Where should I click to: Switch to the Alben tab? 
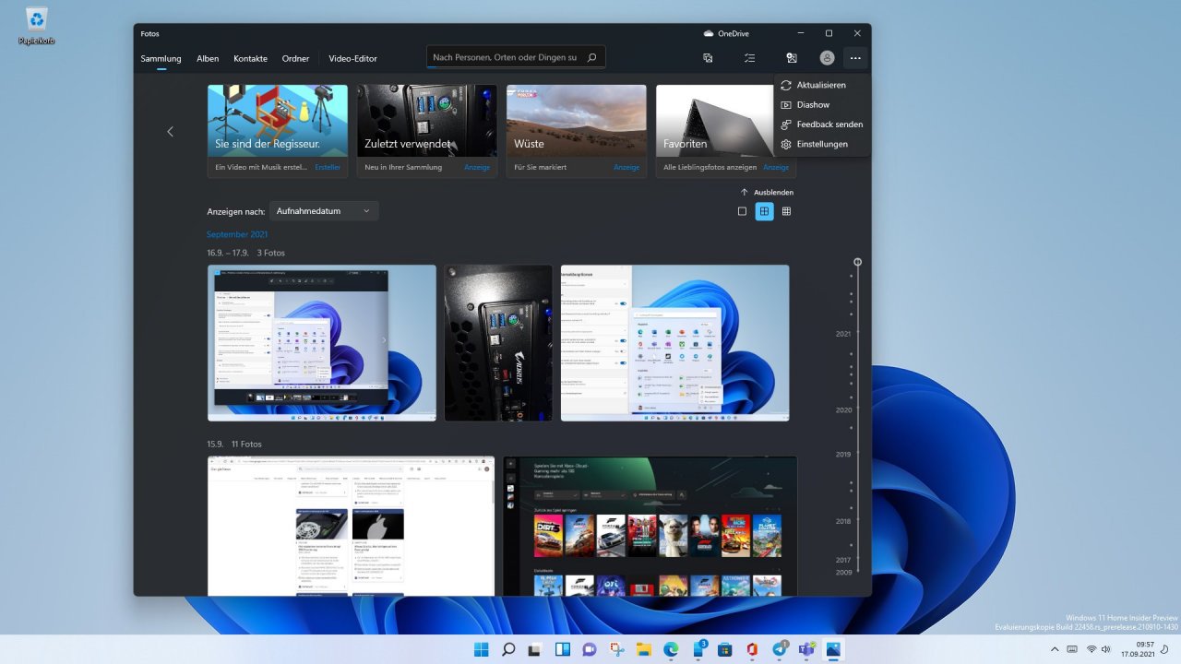click(208, 58)
